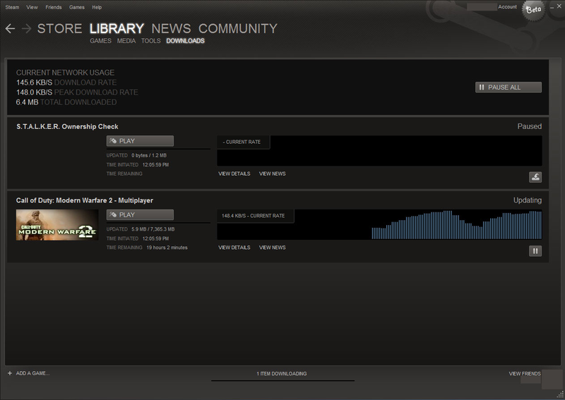Click the Paused status text
The width and height of the screenshot is (565, 400).
click(x=529, y=126)
